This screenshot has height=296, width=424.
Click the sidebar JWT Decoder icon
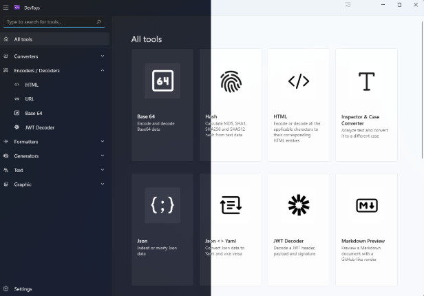tap(17, 127)
